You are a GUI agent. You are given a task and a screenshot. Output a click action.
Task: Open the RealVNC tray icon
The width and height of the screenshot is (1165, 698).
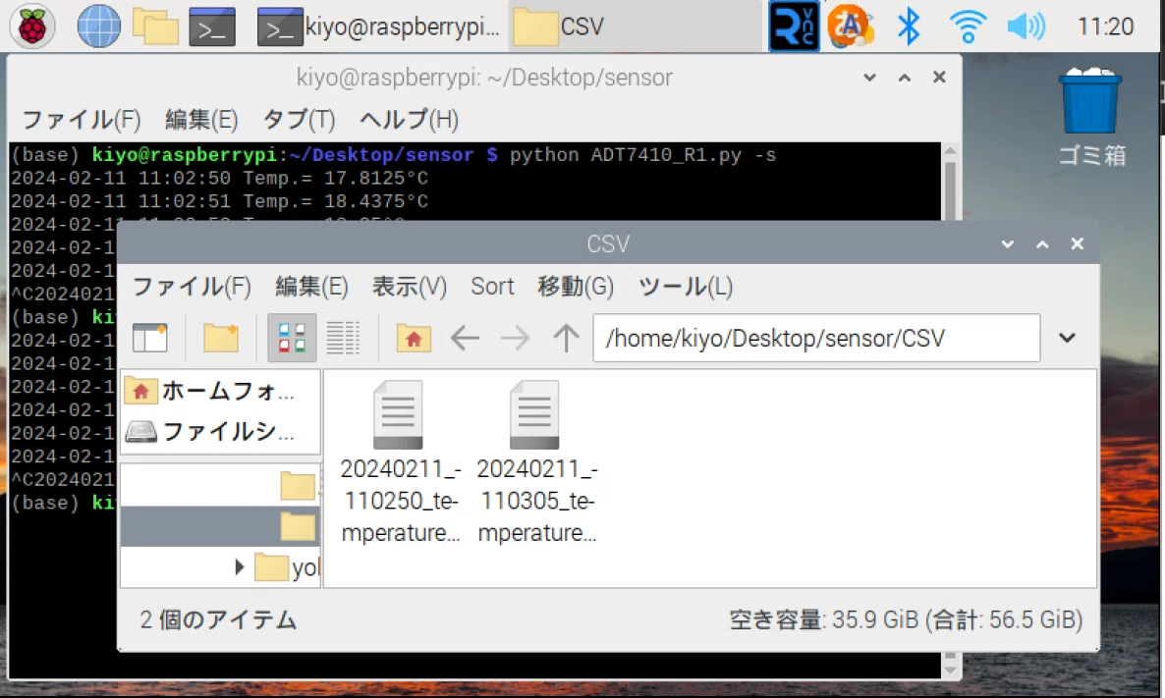point(794,26)
